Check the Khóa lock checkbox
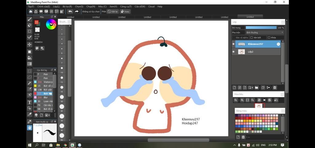 (x=269, y=38)
